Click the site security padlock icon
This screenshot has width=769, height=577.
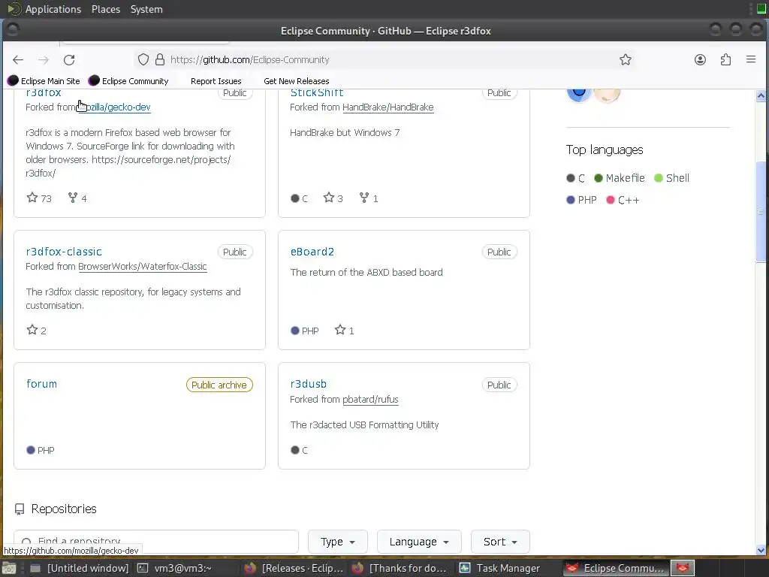(x=160, y=60)
